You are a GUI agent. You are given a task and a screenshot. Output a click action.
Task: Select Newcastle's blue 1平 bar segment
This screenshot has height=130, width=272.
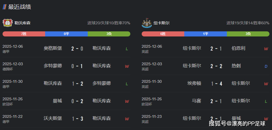(x=206, y=34)
